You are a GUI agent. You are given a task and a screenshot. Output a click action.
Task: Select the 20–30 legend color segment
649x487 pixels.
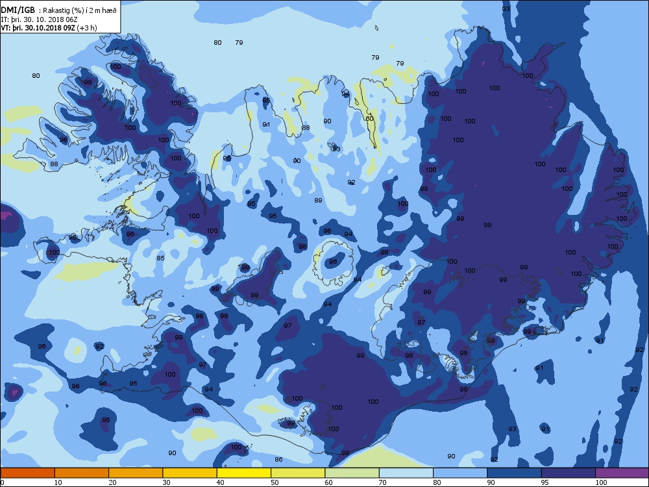(x=136, y=473)
